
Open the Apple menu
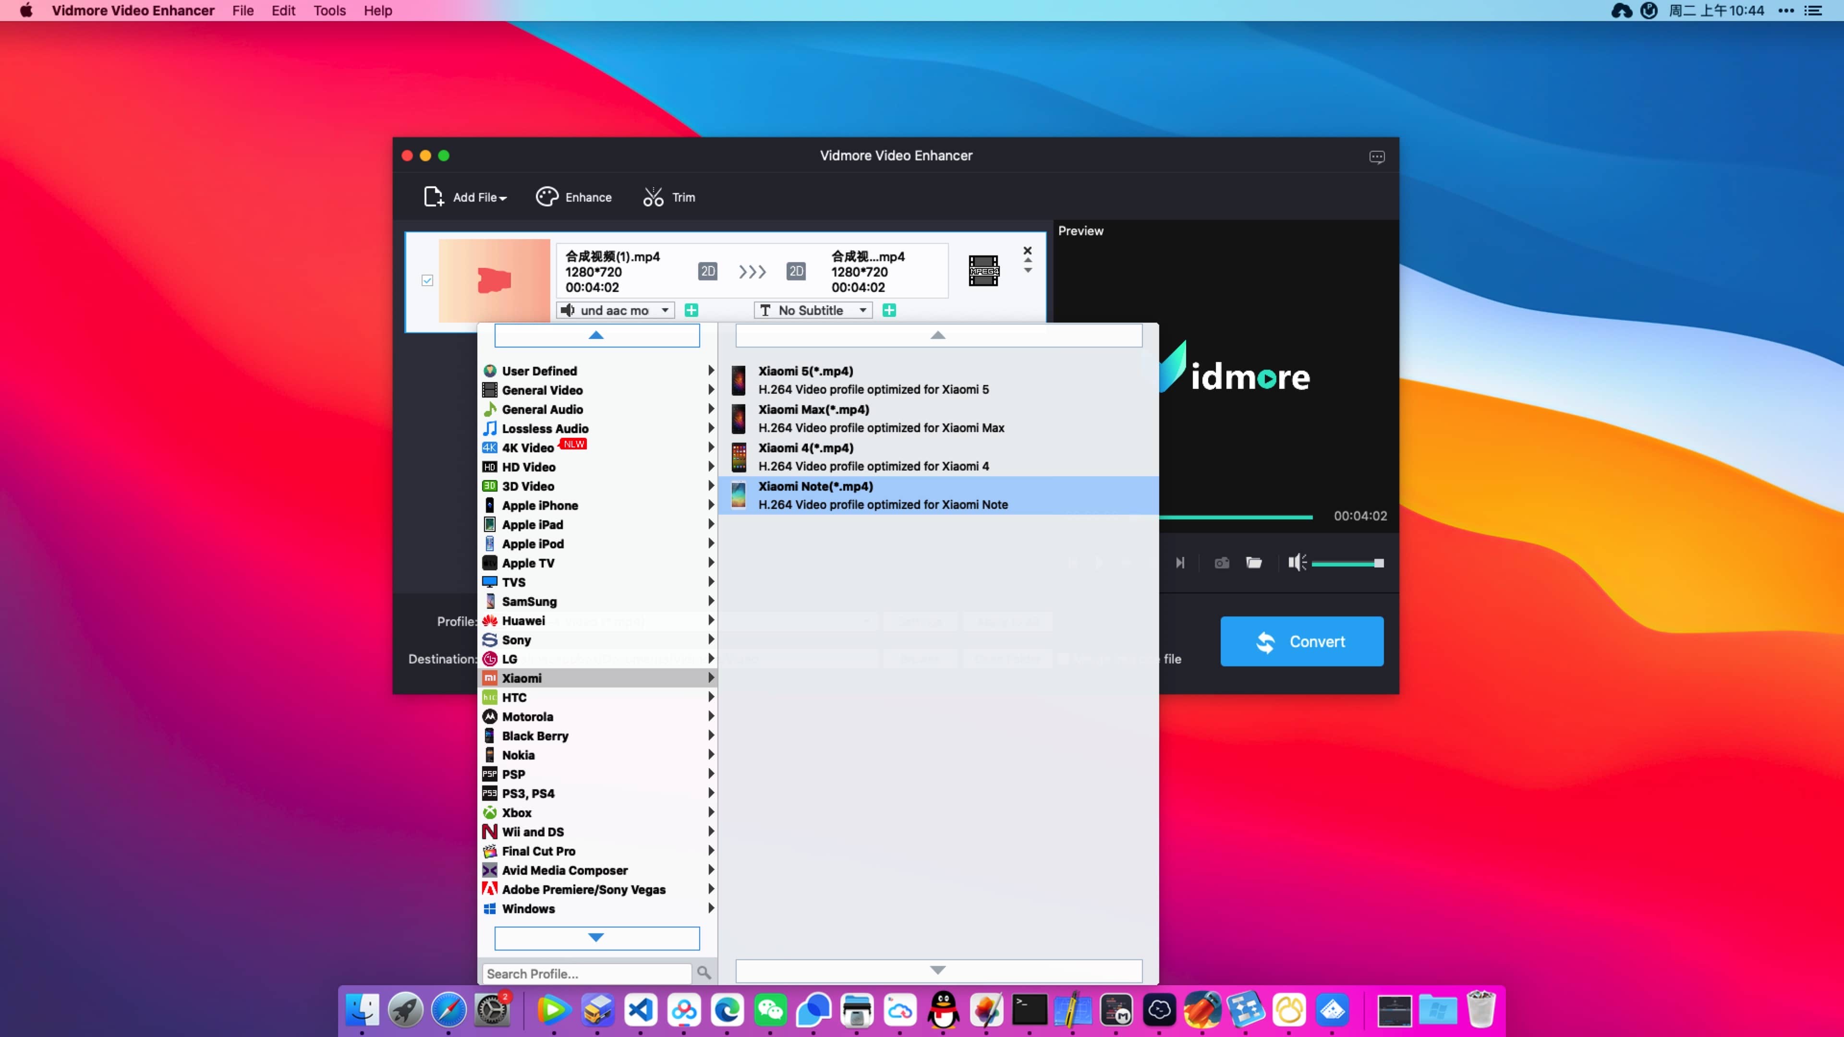click(26, 11)
